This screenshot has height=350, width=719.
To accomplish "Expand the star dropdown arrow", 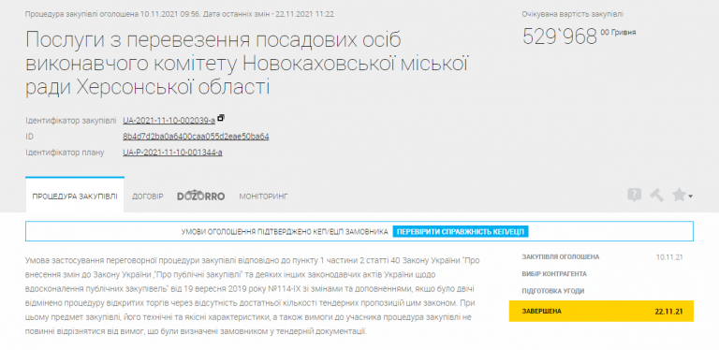I will [691, 197].
